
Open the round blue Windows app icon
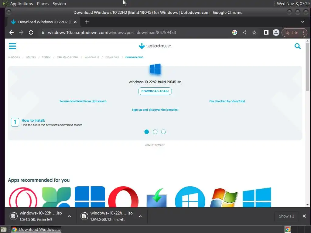(190, 197)
